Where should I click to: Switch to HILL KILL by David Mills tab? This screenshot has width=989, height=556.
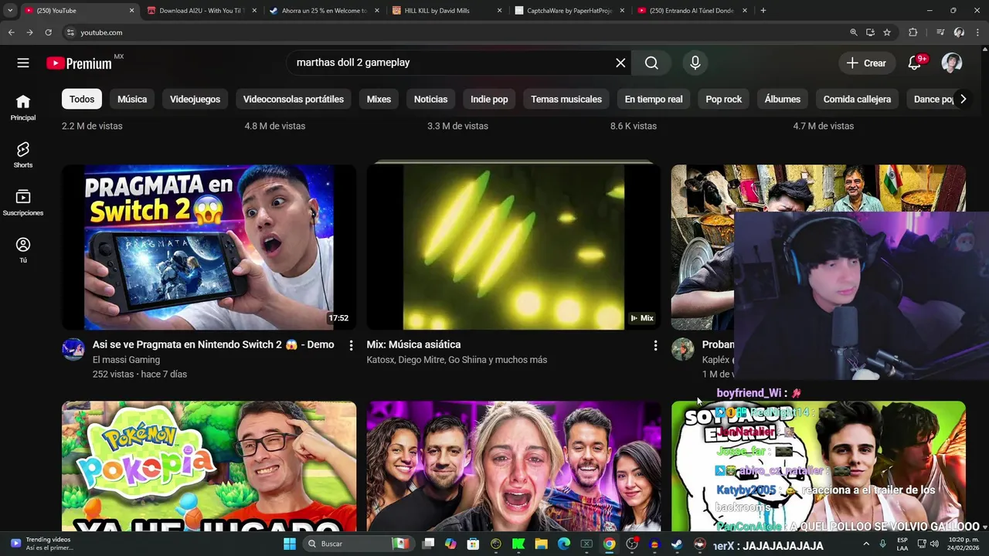click(x=447, y=11)
